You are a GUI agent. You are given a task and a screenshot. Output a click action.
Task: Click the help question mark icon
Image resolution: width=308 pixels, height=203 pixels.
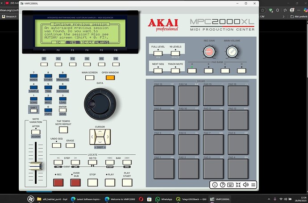(222, 184)
